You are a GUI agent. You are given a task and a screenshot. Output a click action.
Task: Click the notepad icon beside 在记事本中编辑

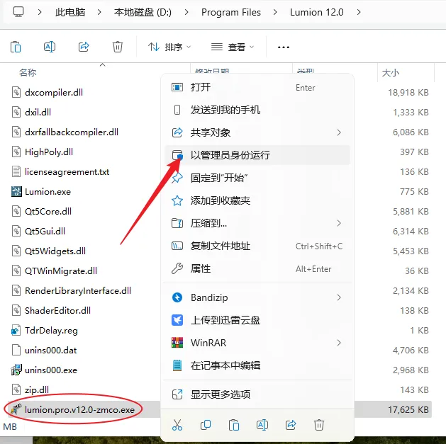[177, 365]
